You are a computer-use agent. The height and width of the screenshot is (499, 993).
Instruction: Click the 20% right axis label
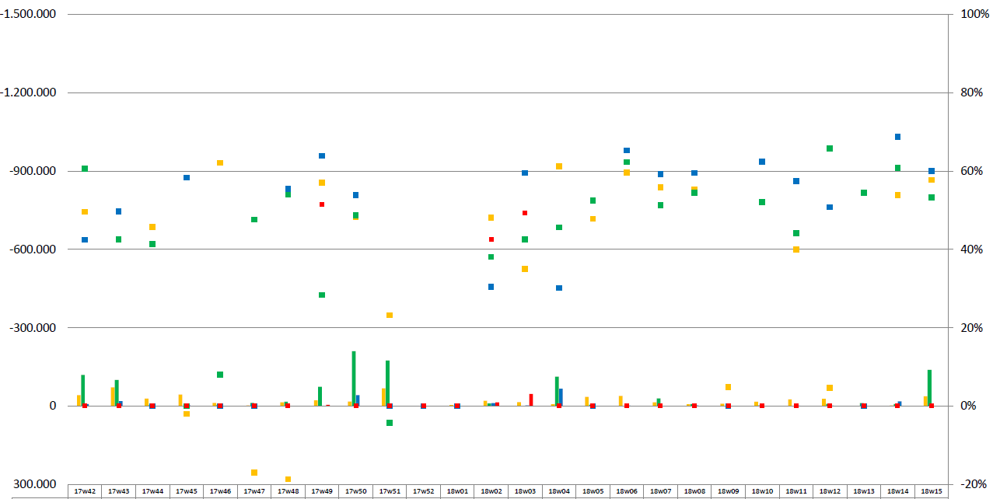[972, 327]
